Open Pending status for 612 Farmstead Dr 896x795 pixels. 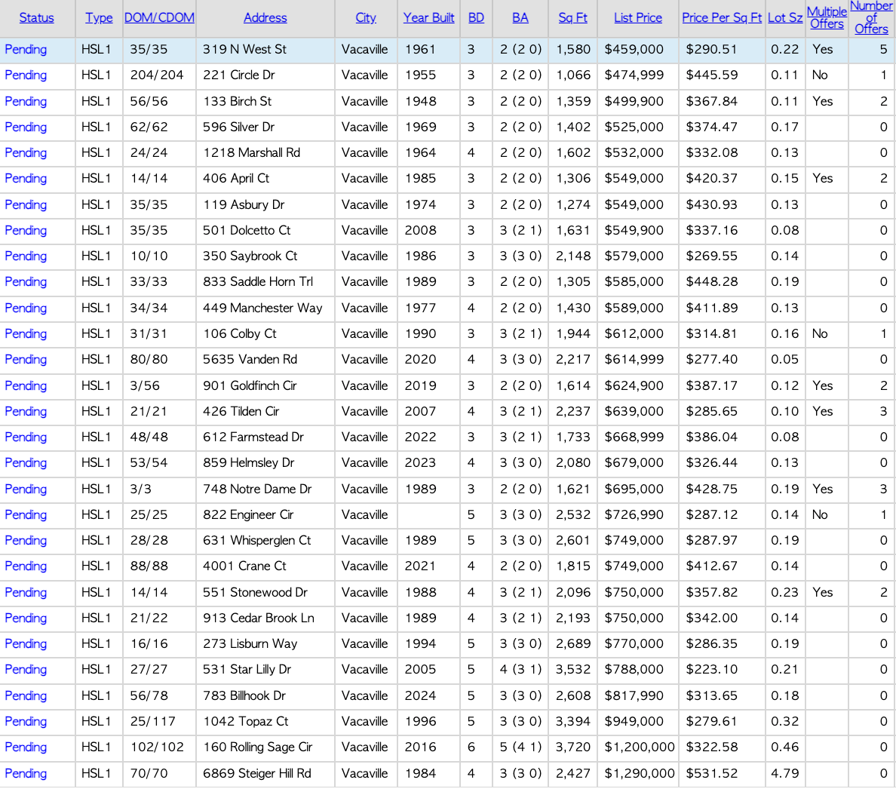[26, 437]
